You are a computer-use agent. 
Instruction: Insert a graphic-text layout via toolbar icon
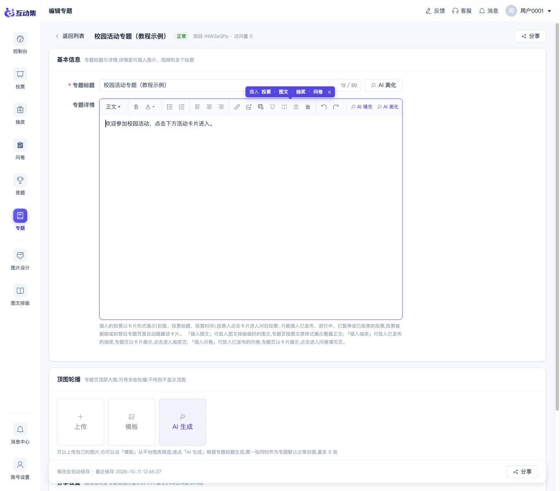[x=284, y=107]
